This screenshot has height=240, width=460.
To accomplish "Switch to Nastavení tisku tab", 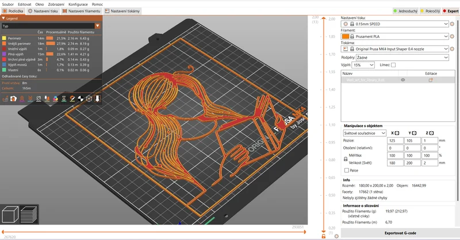I will point(43,11).
